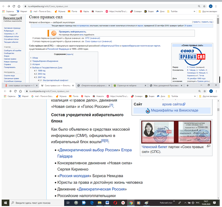This screenshot has width=222, height=207.
Task: Open Task View on the taskbar
Action: click(x=68, y=203)
